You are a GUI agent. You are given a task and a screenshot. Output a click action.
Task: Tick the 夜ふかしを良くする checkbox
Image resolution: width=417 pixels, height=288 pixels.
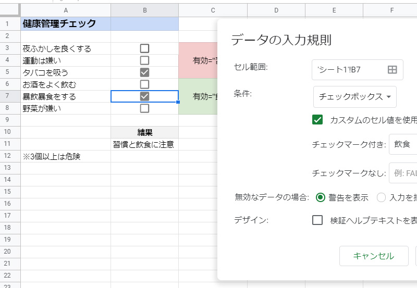click(144, 48)
